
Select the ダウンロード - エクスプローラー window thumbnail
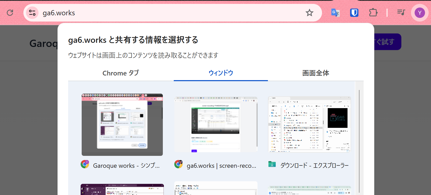pyautogui.click(x=309, y=124)
